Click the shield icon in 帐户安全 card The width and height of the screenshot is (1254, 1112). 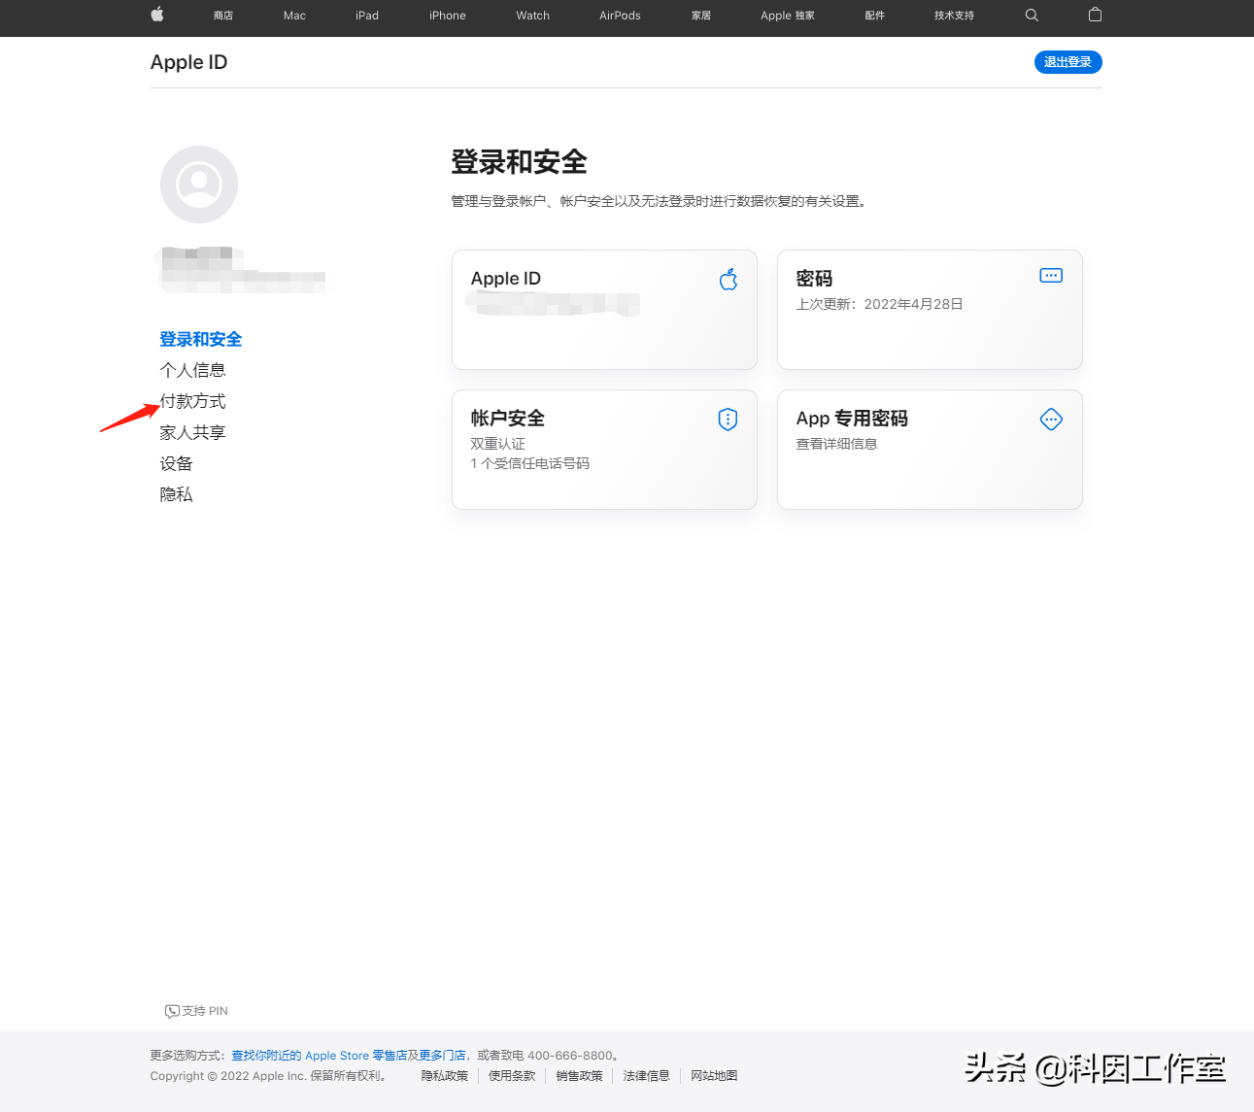(x=728, y=420)
